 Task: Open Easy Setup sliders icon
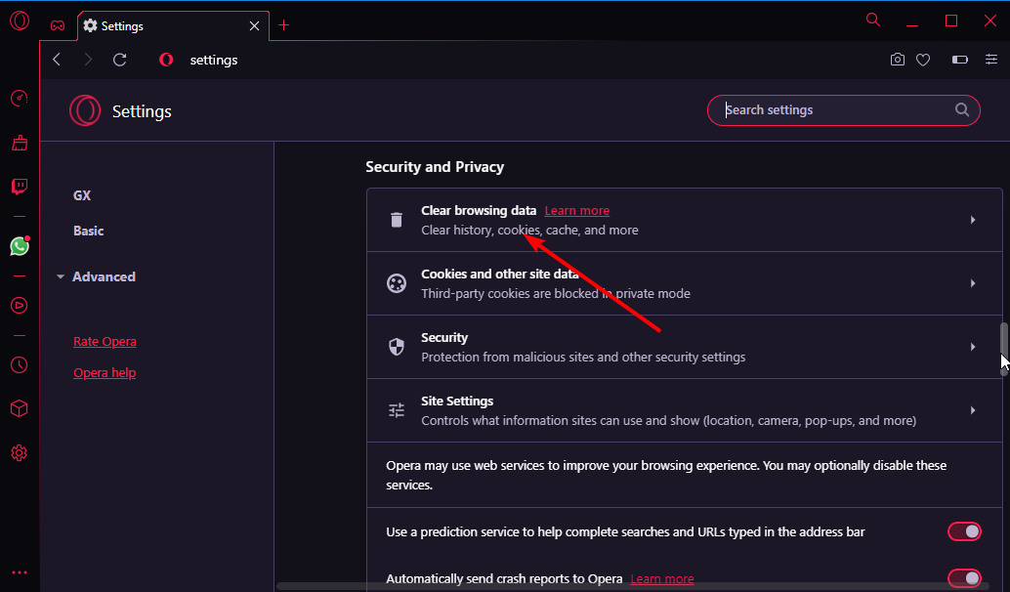[x=991, y=60]
